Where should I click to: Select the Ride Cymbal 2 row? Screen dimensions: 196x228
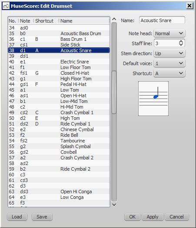[x=59, y=169]
